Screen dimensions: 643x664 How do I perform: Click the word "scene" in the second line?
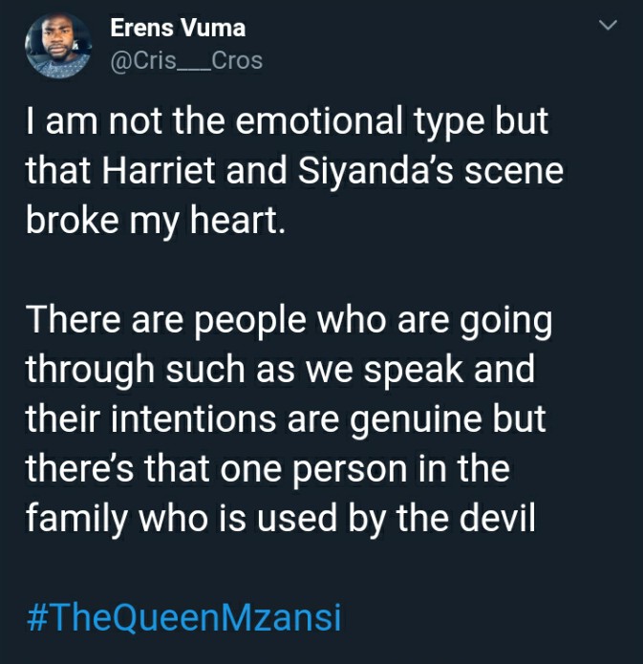(514, 172)
